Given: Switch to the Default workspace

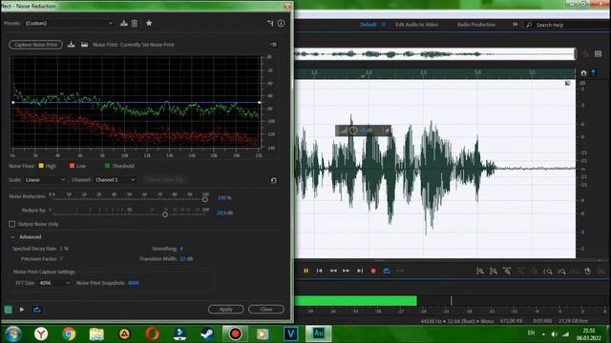Looking at the screenshot, I should (x=369, y=25).
